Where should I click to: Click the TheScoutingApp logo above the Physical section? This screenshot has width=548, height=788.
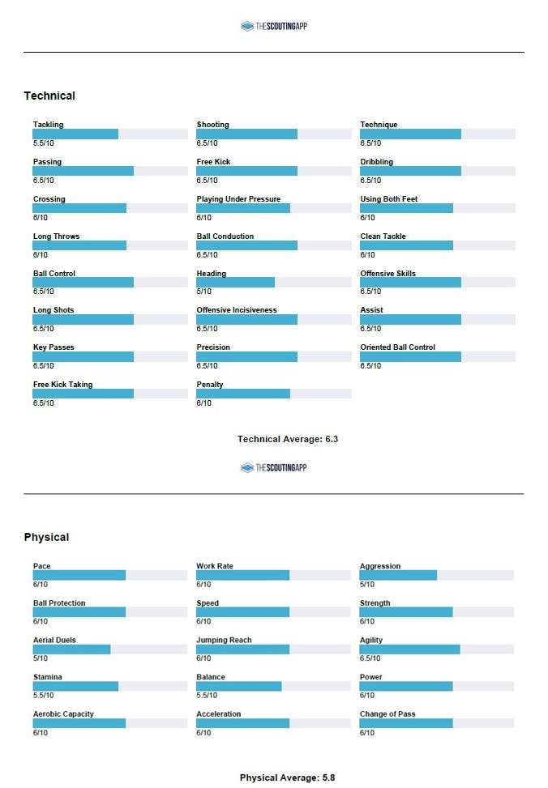(274, 468)
